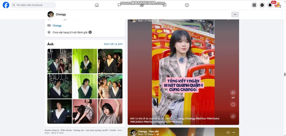
Task: Open the Facebook home feed icon
Action: (x=97, y=5)
